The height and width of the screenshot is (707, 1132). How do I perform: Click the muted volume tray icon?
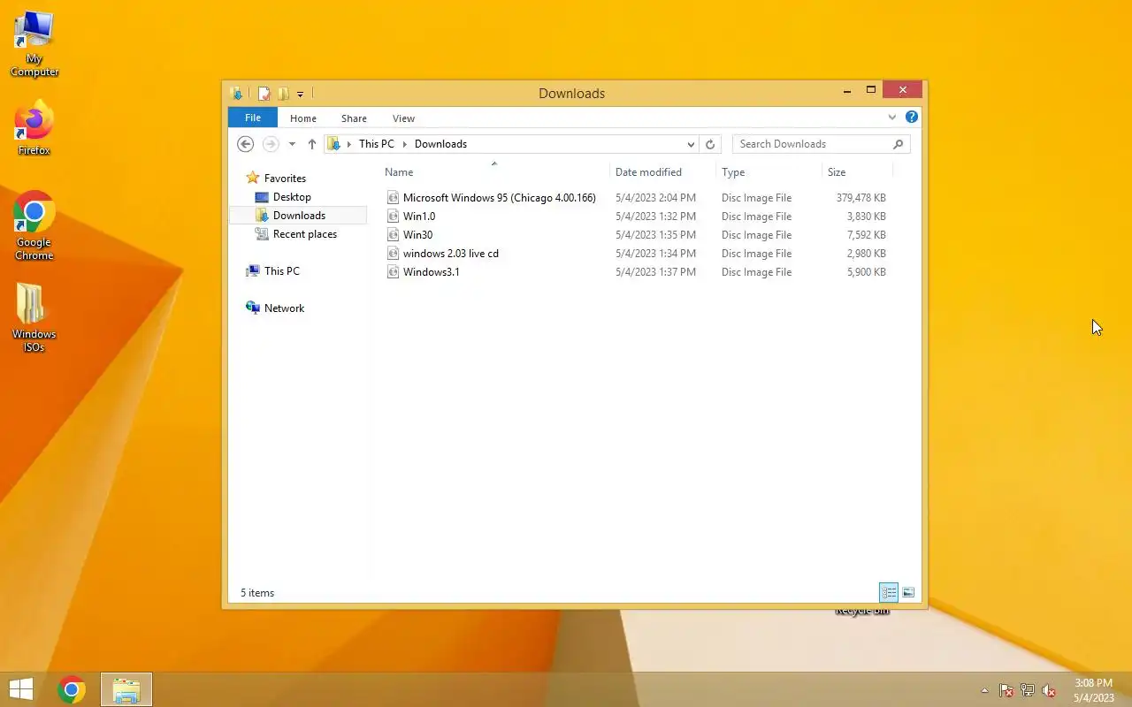pos(1049,691)
